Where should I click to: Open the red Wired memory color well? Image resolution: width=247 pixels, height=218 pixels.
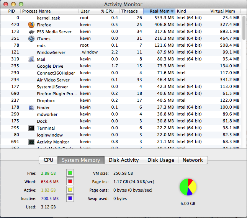(x=70, y=181)
